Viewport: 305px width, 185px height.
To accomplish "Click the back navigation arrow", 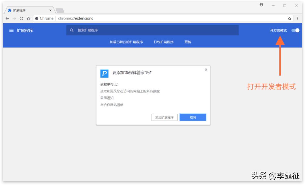I will (7, 18).
